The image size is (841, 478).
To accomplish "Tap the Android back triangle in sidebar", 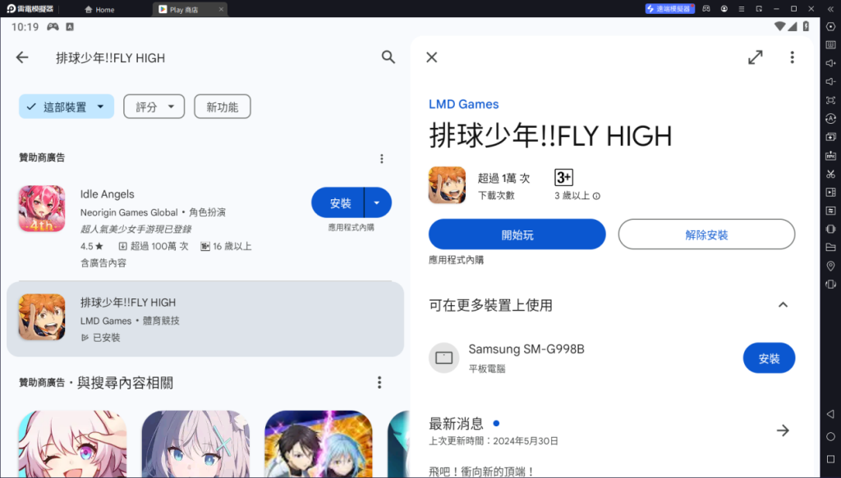I will (x=830, y=414).
